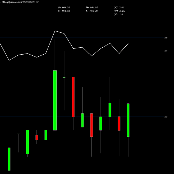Click the OH: 2.46 reading
Viewport: 174px width, 174px height.
pos(119,11)
